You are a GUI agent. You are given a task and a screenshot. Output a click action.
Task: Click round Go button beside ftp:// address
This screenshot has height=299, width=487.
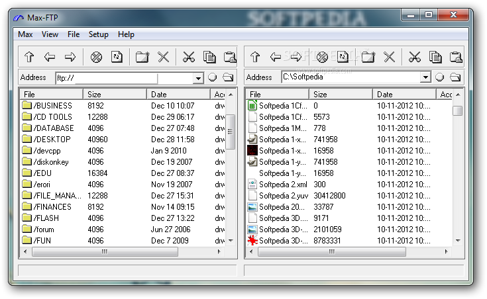tap(213, 77)
